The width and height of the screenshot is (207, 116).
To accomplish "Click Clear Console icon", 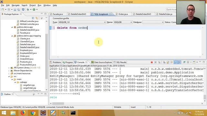I will (164, 62).
